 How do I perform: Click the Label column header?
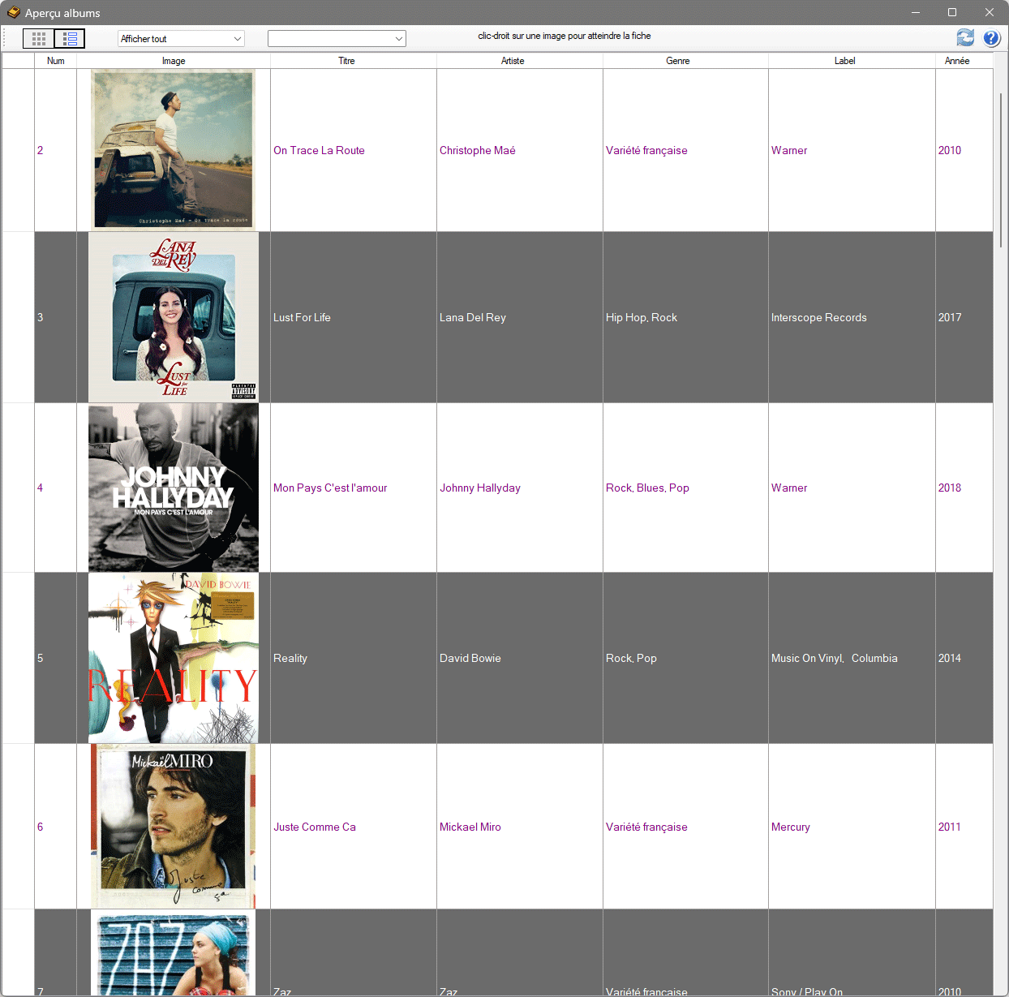click(x=844, y=61)
